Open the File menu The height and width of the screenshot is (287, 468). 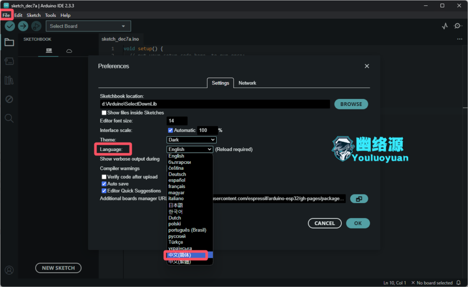point(6,15)
